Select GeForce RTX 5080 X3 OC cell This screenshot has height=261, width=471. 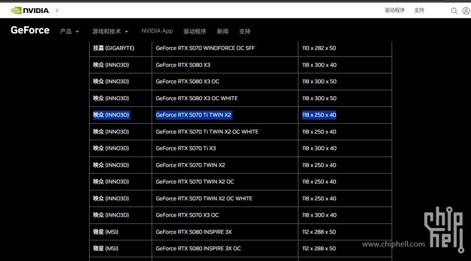[x=188, y=81]
